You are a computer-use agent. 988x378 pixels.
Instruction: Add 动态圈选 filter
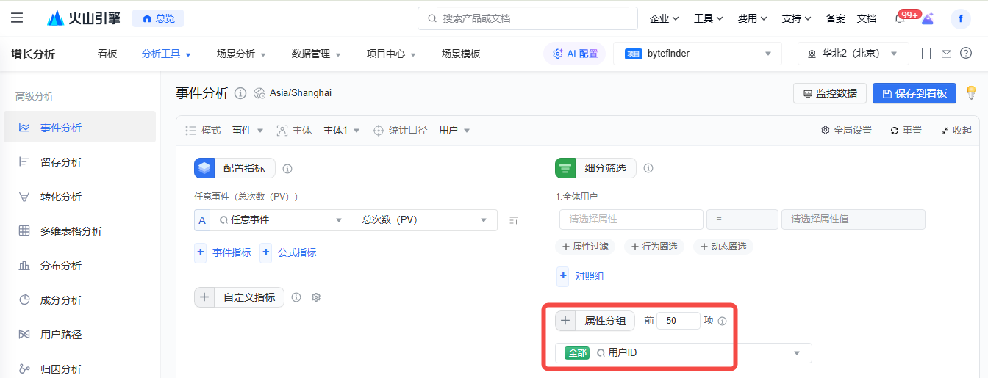tap(723, 247)
